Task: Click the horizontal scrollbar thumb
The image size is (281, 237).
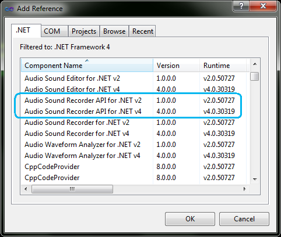Action: point(72,189)
